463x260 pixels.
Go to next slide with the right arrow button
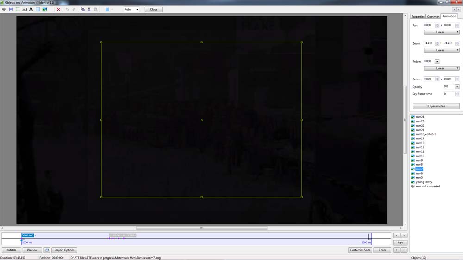404,236
